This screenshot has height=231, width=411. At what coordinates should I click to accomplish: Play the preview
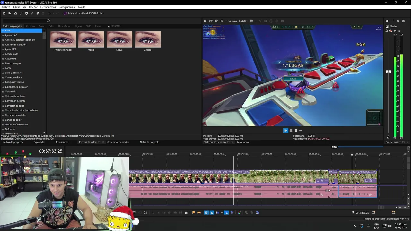point(285,130)
